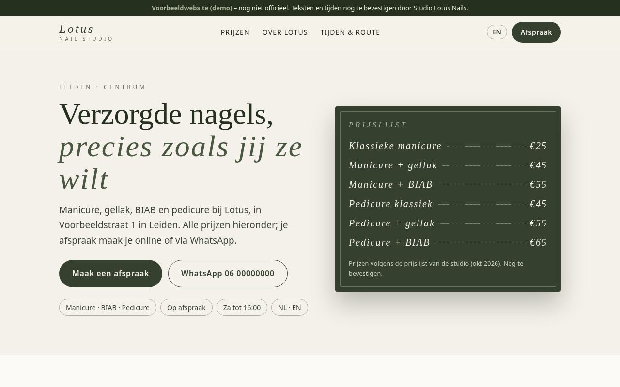Click the Prijslijst heading
Viewport: 620px width, 387px height.
click(x=378, y=125)
